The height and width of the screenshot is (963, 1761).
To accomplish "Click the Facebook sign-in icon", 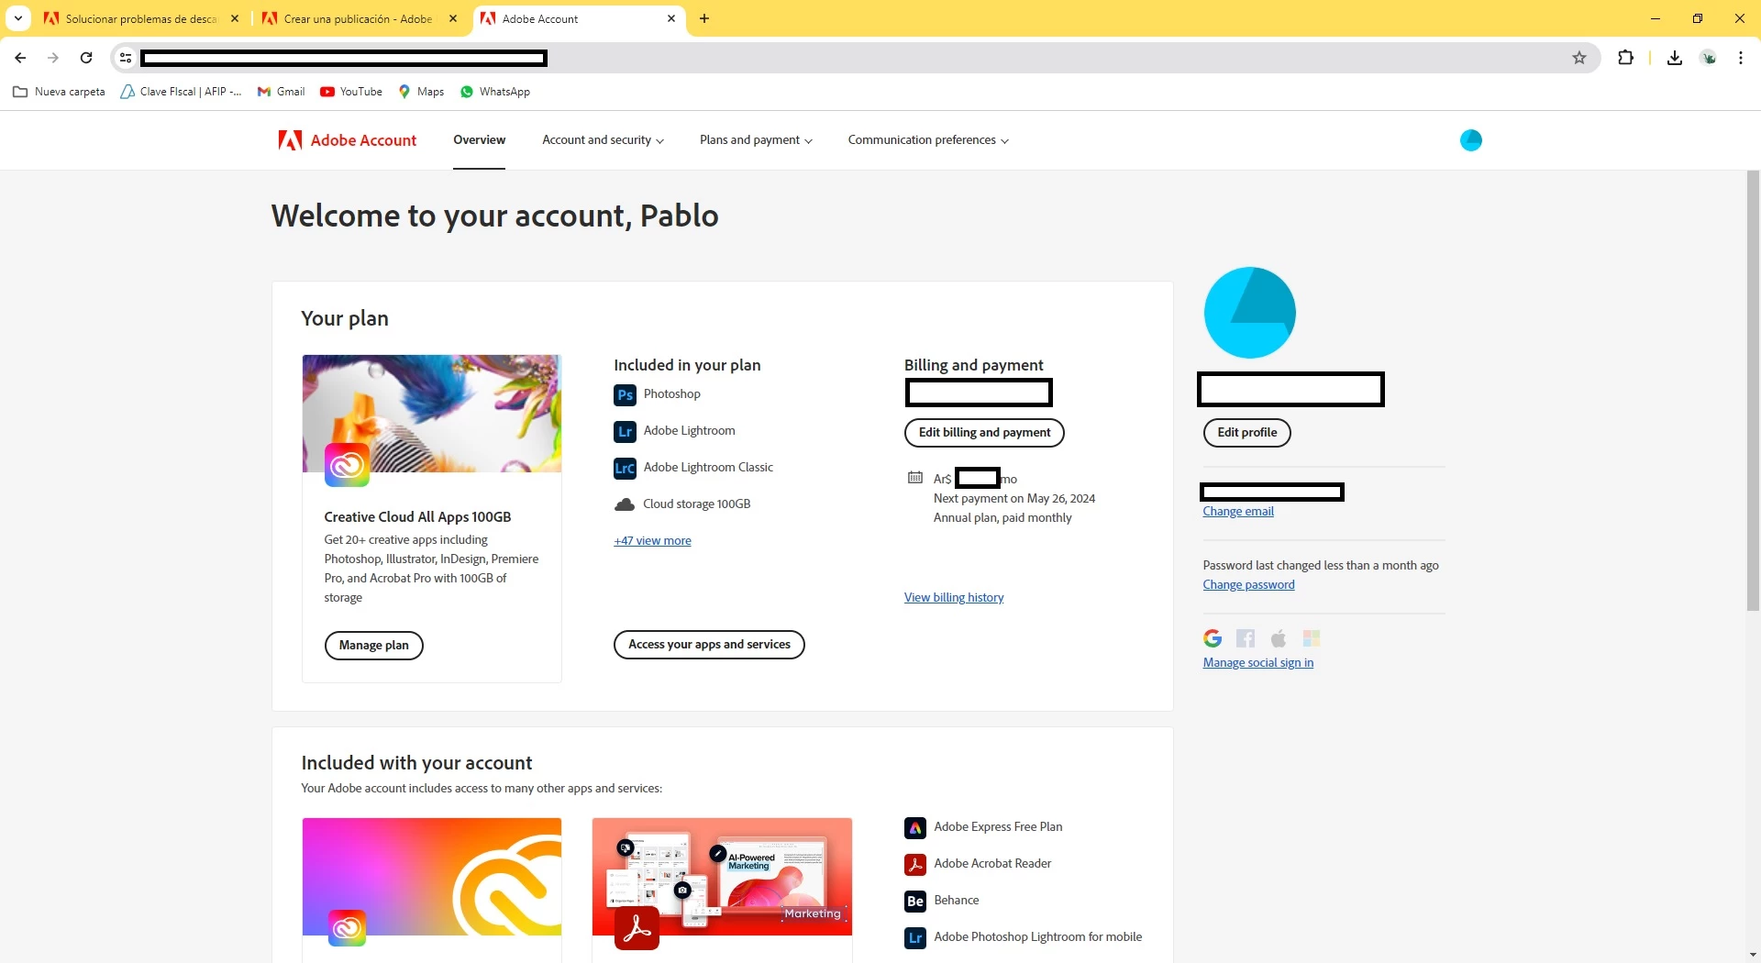I will coord(1246,638).
